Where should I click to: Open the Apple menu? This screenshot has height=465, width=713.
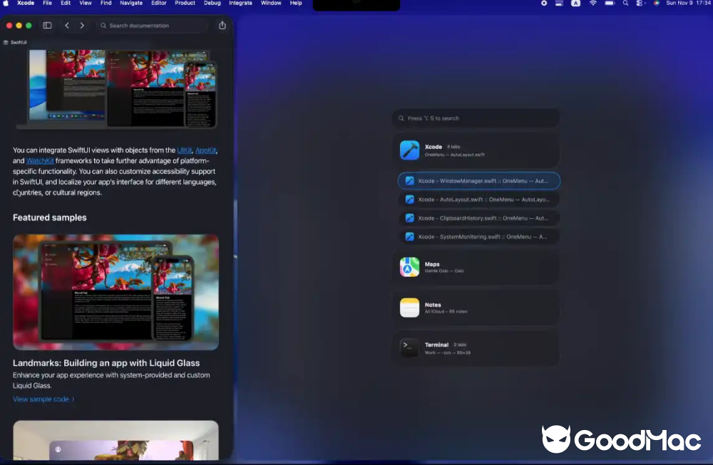click(x=6, y=3)
